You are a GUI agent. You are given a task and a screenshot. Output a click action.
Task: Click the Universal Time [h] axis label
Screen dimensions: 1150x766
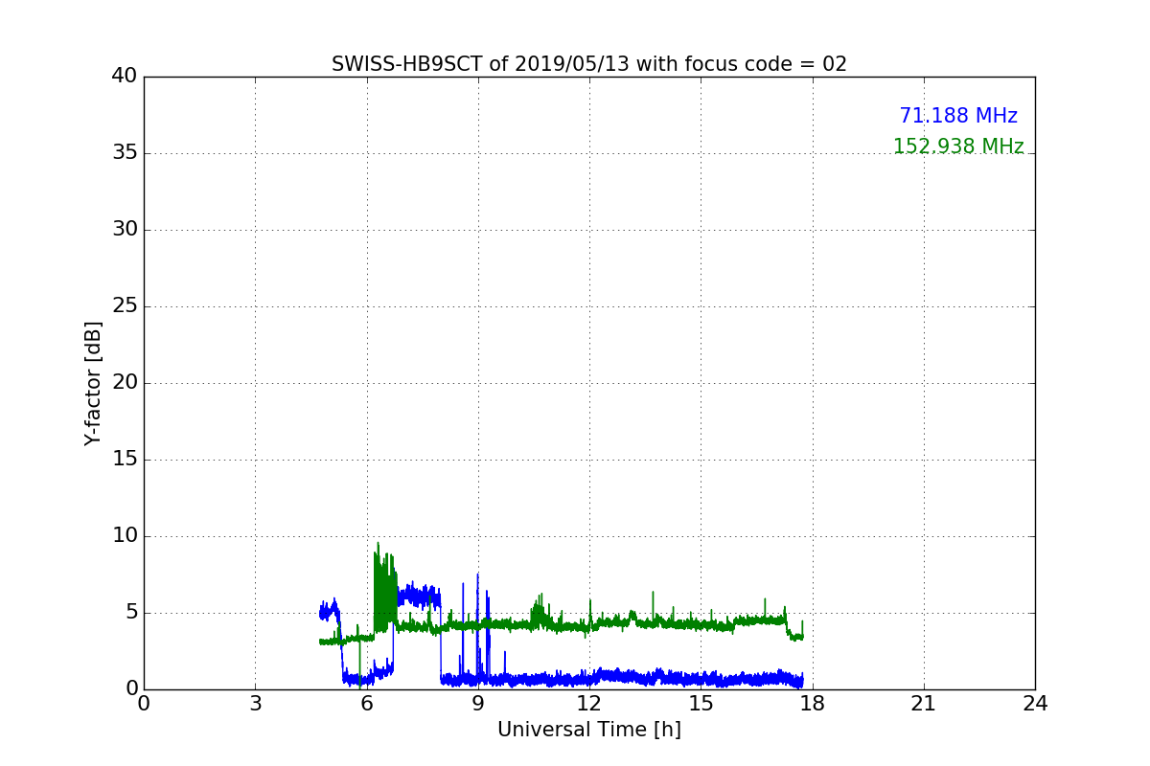[589, 730]
